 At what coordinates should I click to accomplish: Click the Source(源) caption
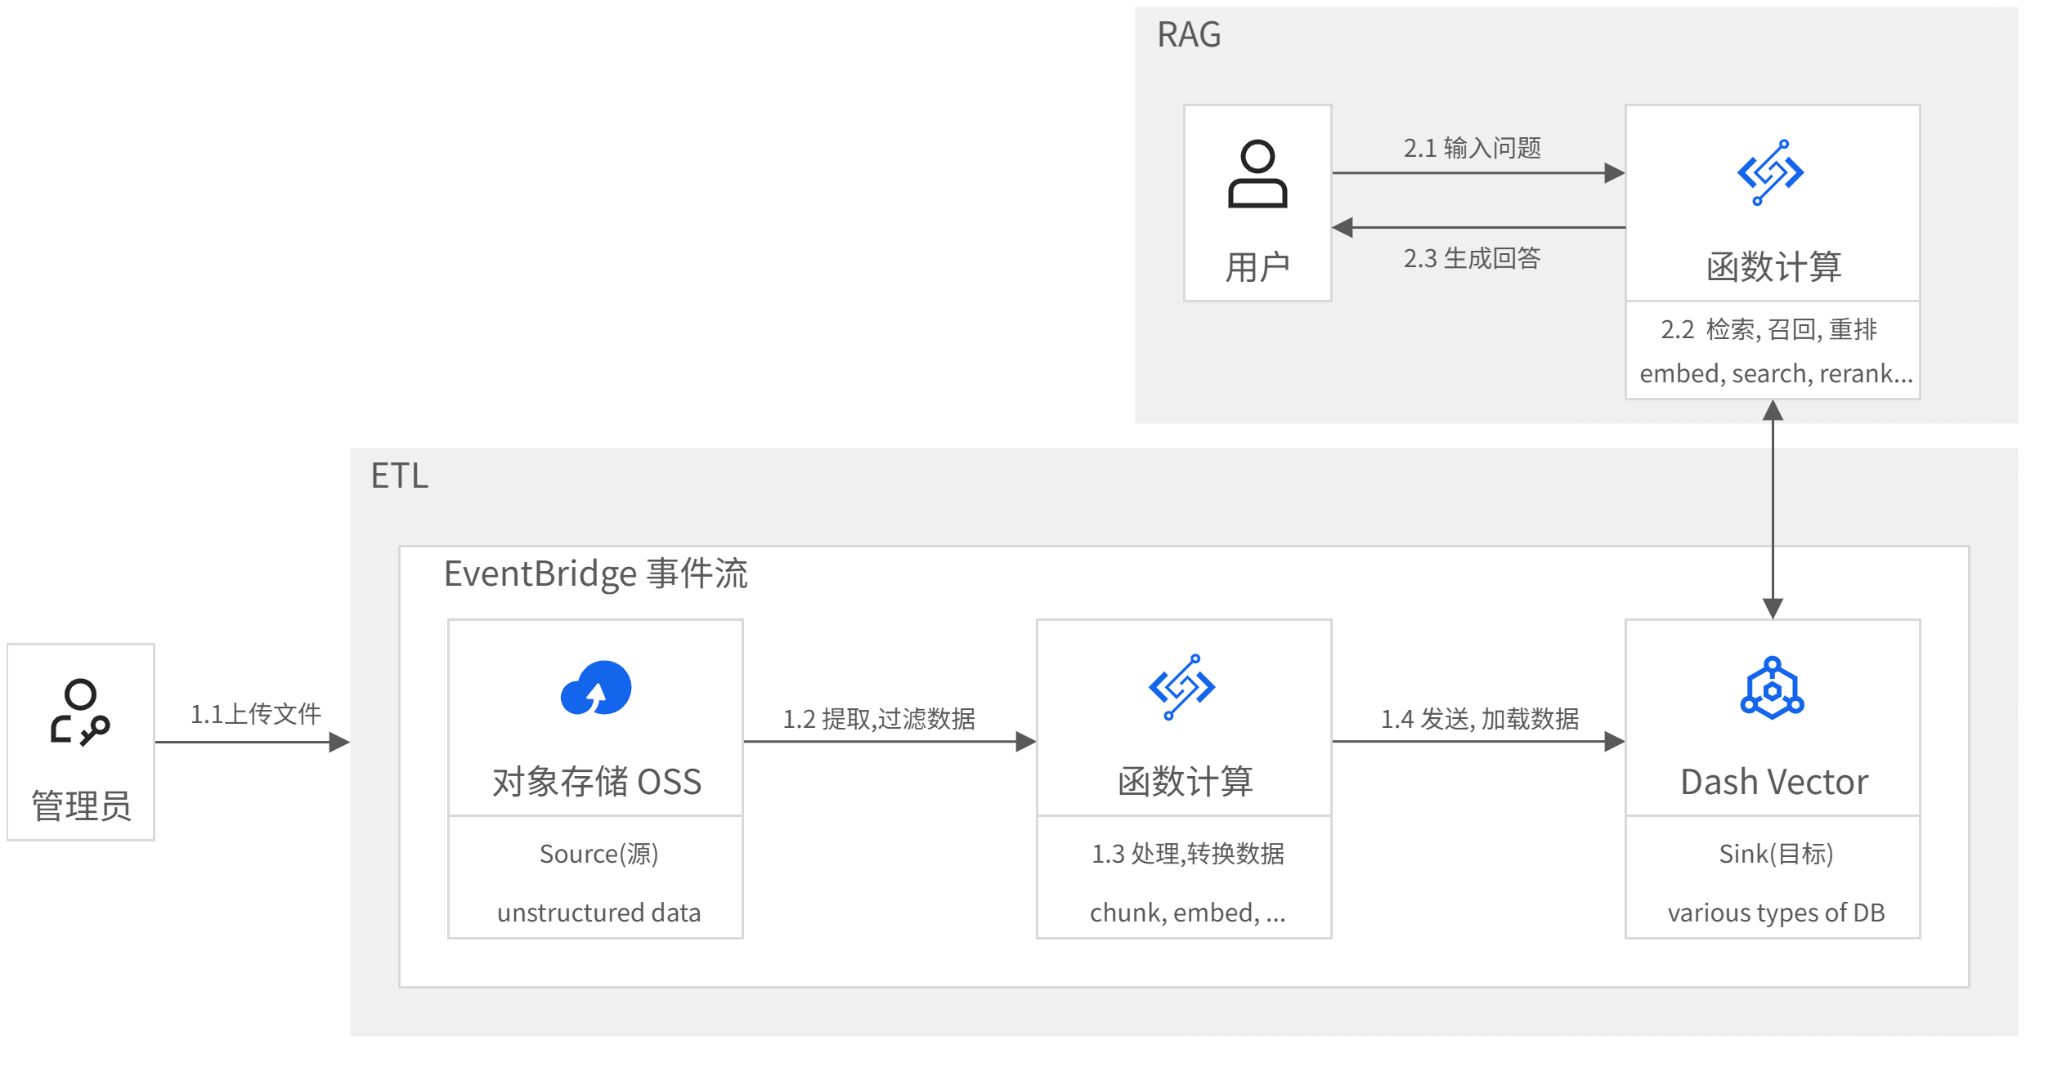click(x=598, y=854)
